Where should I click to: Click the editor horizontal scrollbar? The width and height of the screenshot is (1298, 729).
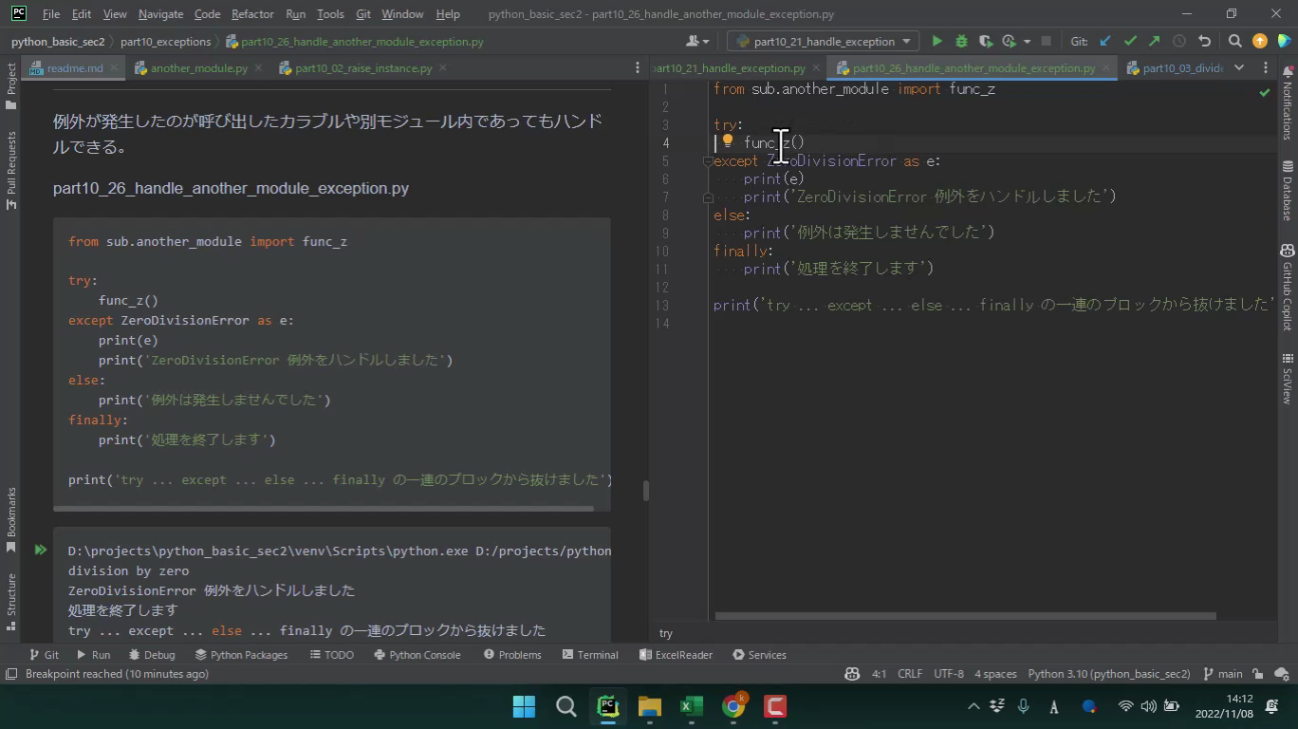[x=965, y=616]
